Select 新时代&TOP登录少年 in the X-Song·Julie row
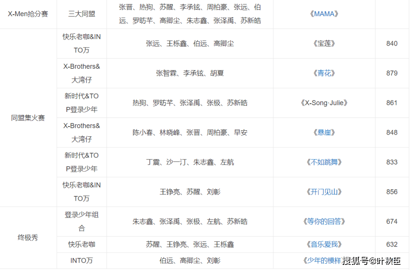 click(x=82, y=103)
